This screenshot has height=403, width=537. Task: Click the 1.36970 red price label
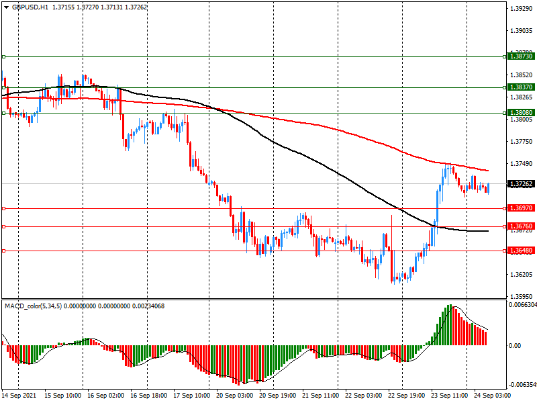click(x=521, y=208)
